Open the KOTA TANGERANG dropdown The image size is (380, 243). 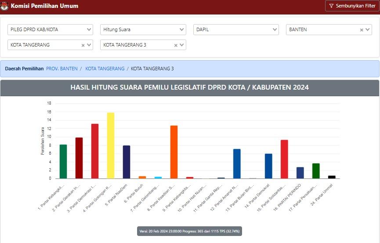[x=50, y=45]
